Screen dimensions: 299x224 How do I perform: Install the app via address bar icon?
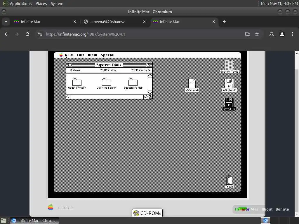[x=248, y=34]
